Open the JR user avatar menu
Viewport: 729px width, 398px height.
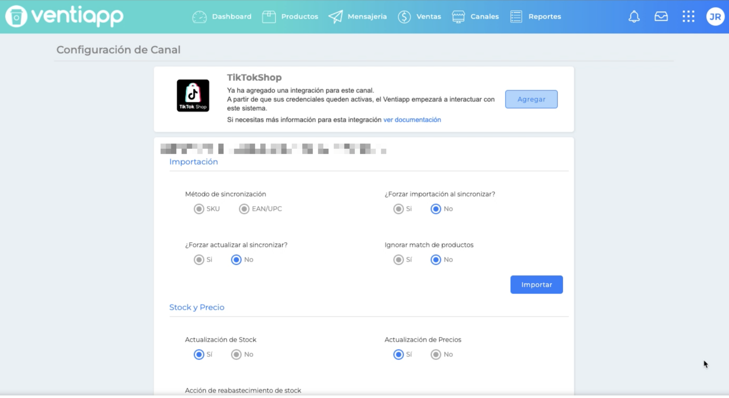(x=715, y=17)
